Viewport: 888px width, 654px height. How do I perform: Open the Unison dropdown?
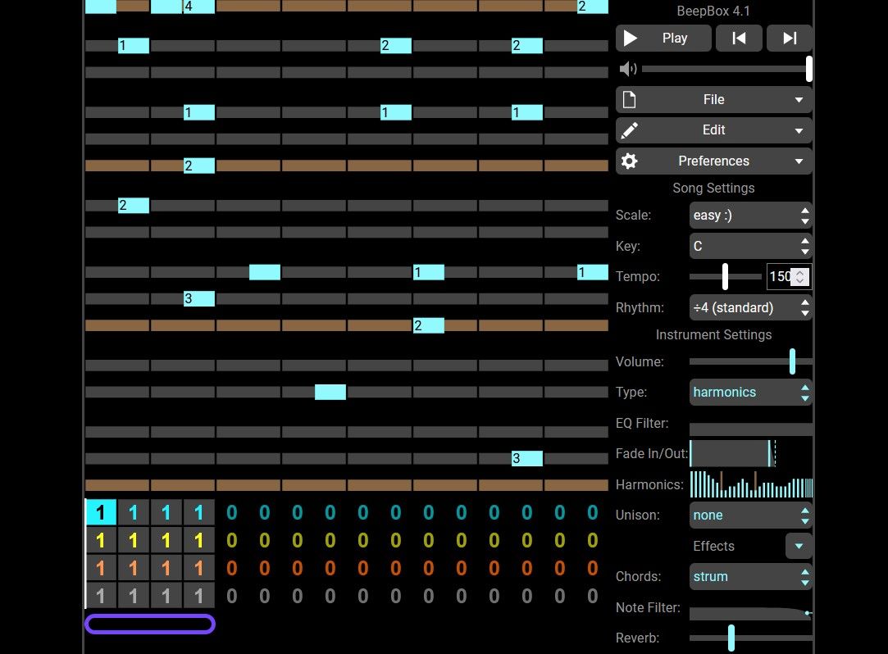click(x=750, y=515)
